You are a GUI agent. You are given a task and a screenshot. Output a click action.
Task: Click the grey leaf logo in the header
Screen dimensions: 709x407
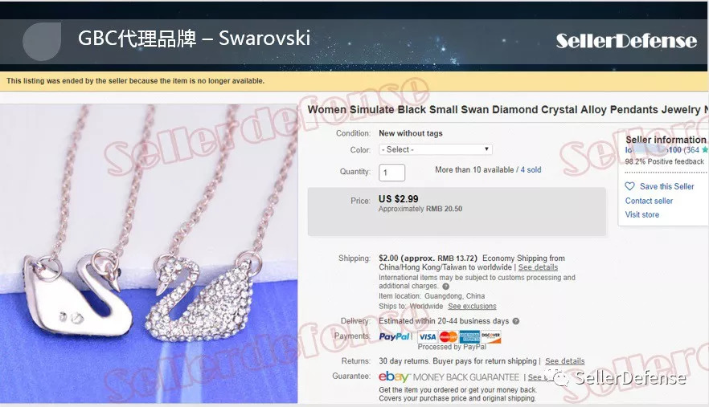point(42,41)
